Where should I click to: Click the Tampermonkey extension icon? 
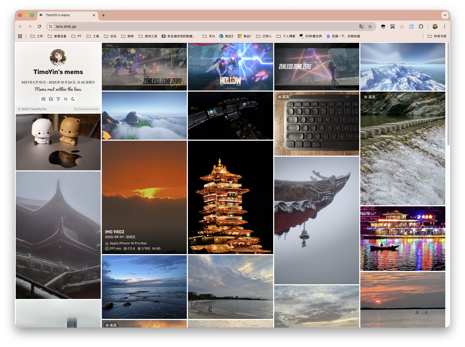click(x=383, y=27)
